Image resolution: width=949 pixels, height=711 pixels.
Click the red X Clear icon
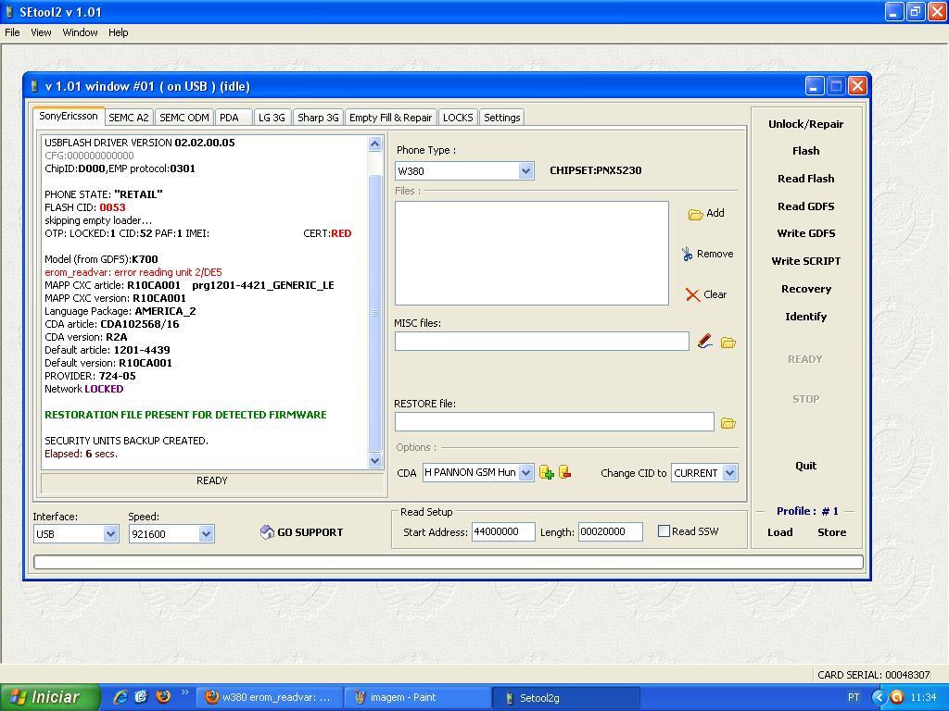692,294
